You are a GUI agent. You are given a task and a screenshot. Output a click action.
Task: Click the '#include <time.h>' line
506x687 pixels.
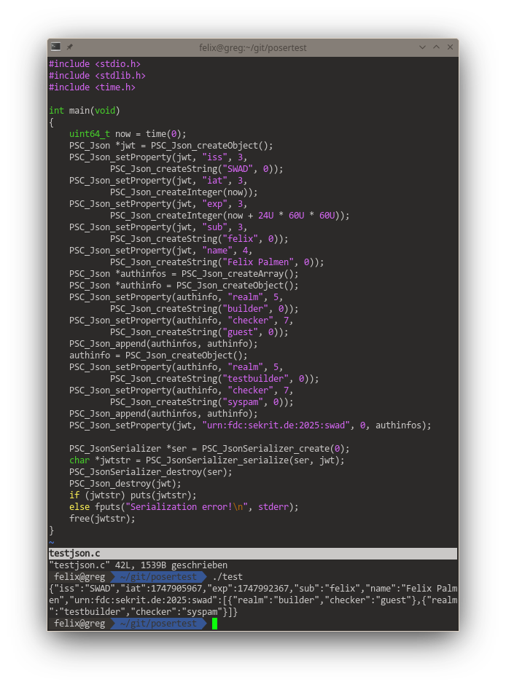pos(92,87)
